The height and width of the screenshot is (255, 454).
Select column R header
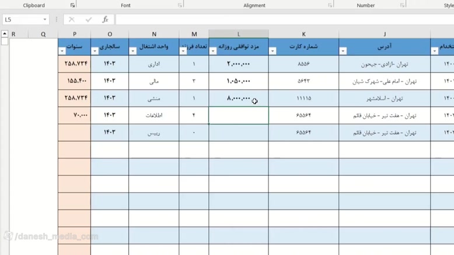point(13,34)
